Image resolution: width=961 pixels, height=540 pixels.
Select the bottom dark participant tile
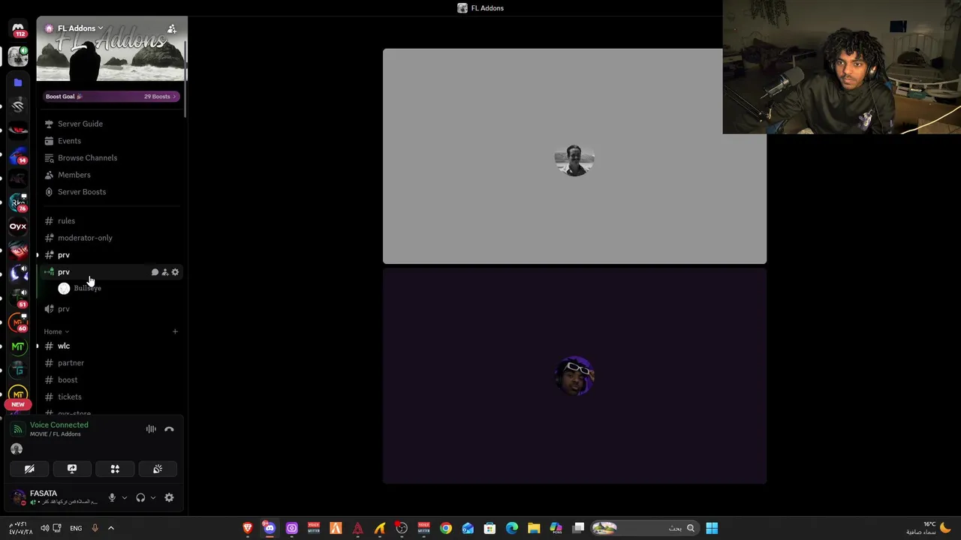point(574,376)
